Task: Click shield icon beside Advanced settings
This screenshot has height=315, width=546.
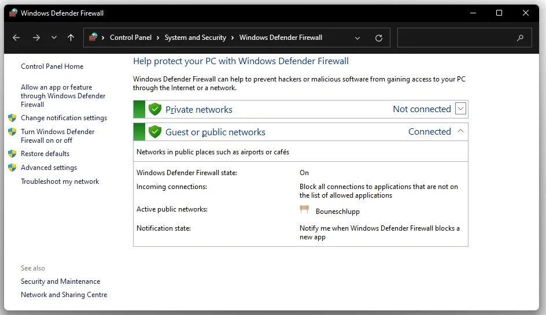Action: point(12,168)
